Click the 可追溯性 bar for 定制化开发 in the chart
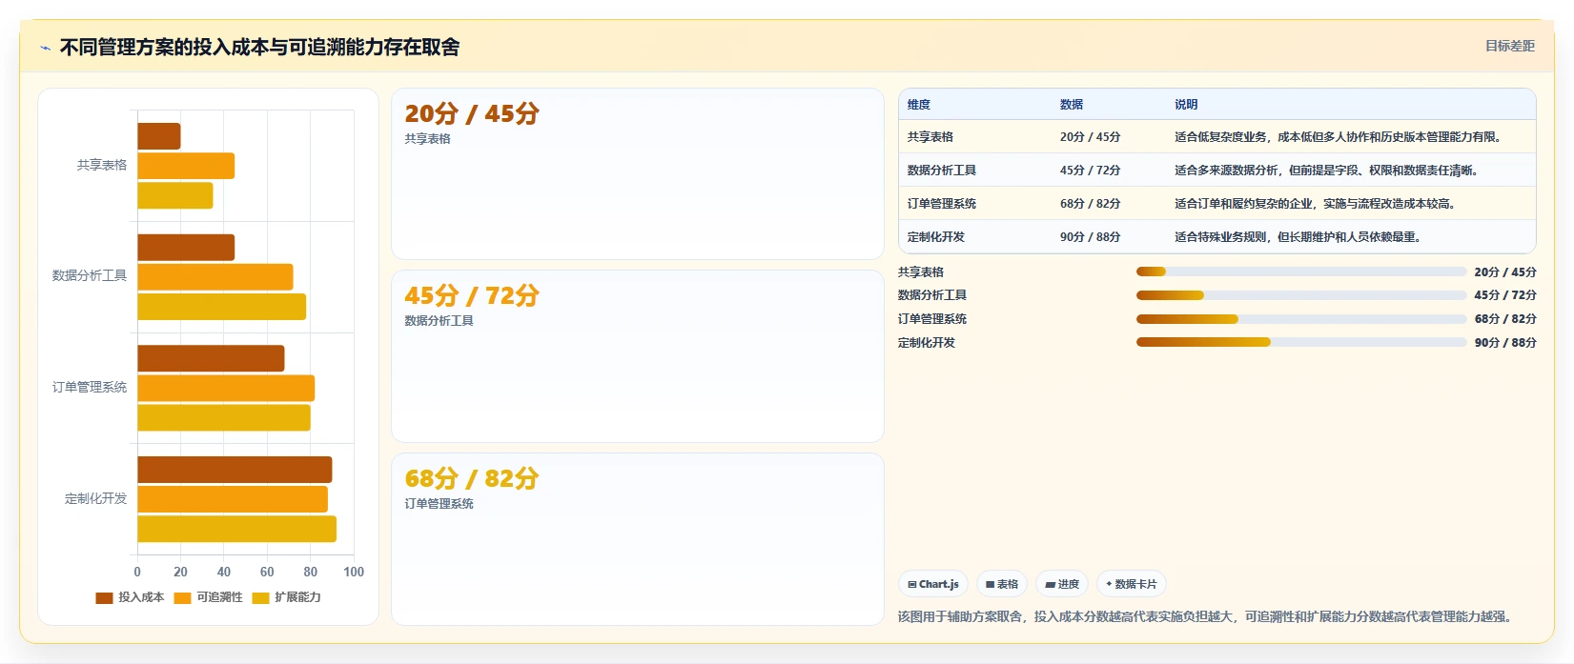 [233, 499]
